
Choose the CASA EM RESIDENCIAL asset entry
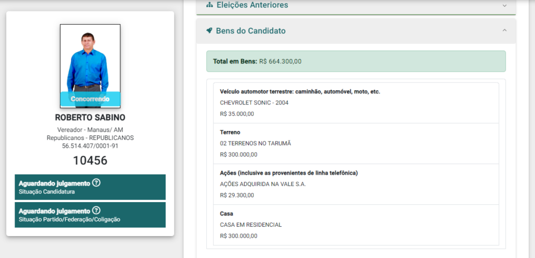coord(251,225)
